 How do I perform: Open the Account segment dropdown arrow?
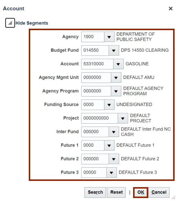click(118, 64)
